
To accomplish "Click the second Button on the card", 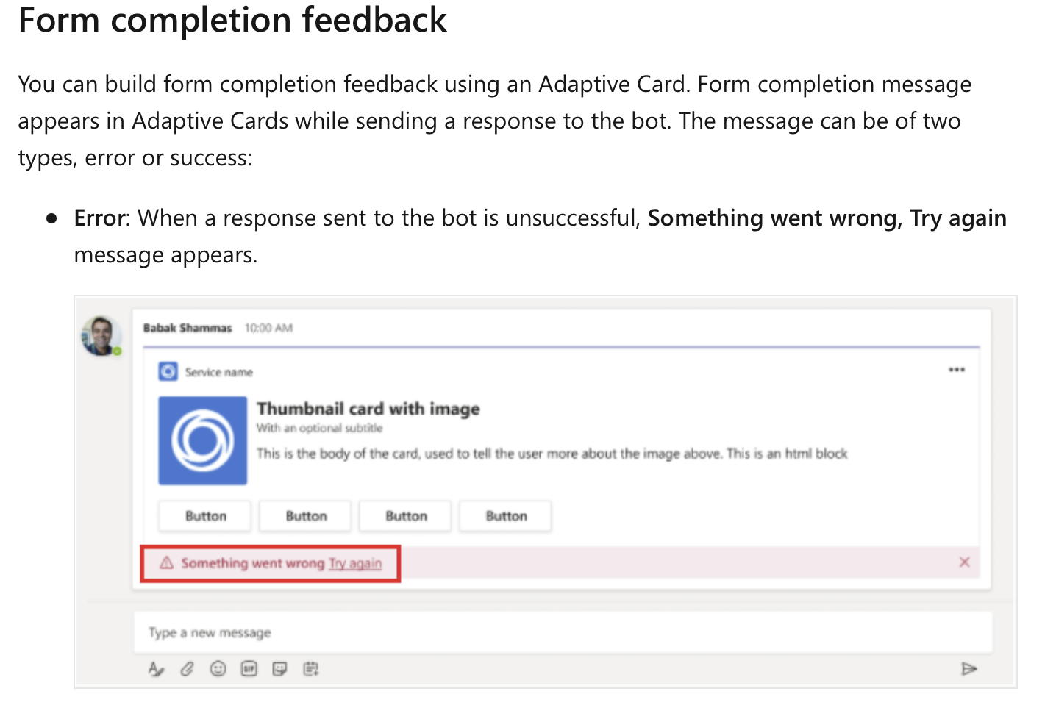I will tap(304, 515).
